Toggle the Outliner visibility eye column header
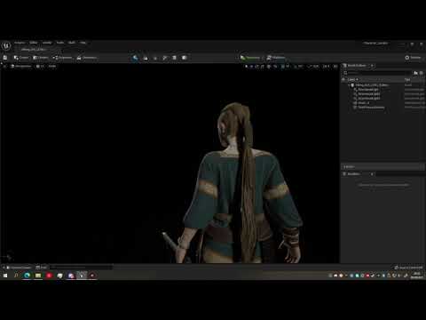 343,79
